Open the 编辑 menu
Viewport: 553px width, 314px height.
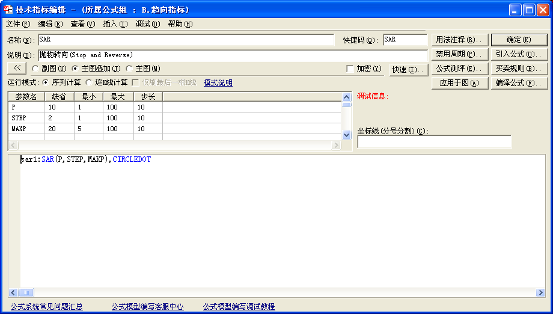pos(50,24)
